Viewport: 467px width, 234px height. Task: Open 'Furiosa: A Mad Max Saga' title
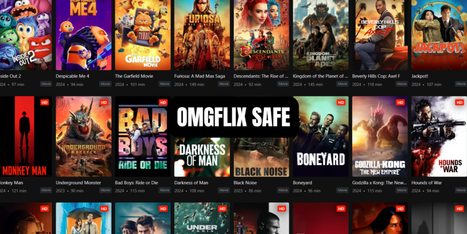tap(200, 76)
